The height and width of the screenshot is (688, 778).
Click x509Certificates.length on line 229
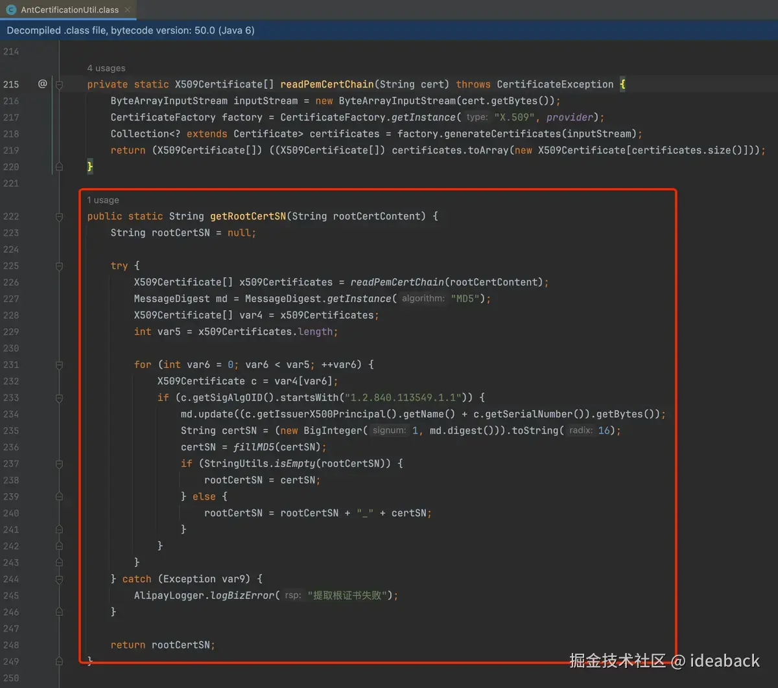coord(266,332)
